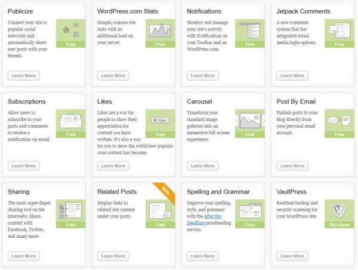Select the Spelling and Grammar heading
The width and height of the screenshot is (358, 270).
218,192
